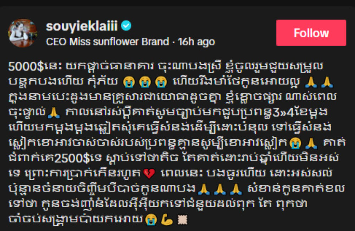Click the last crying emoji in the triple group
The image size is (355, 231).
(x=161, y=82)
